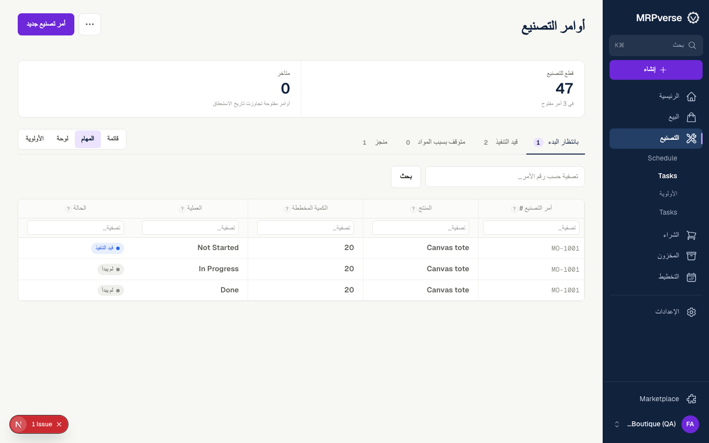This screenshot has height=443, width=709.
Task: Focus the الحالة column filter field
Action: coord(75,228)
